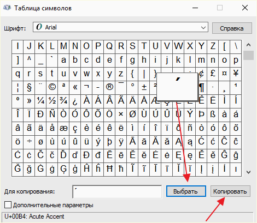Click into the Для копирования text field
257x223 pixels.
(117, 191)
